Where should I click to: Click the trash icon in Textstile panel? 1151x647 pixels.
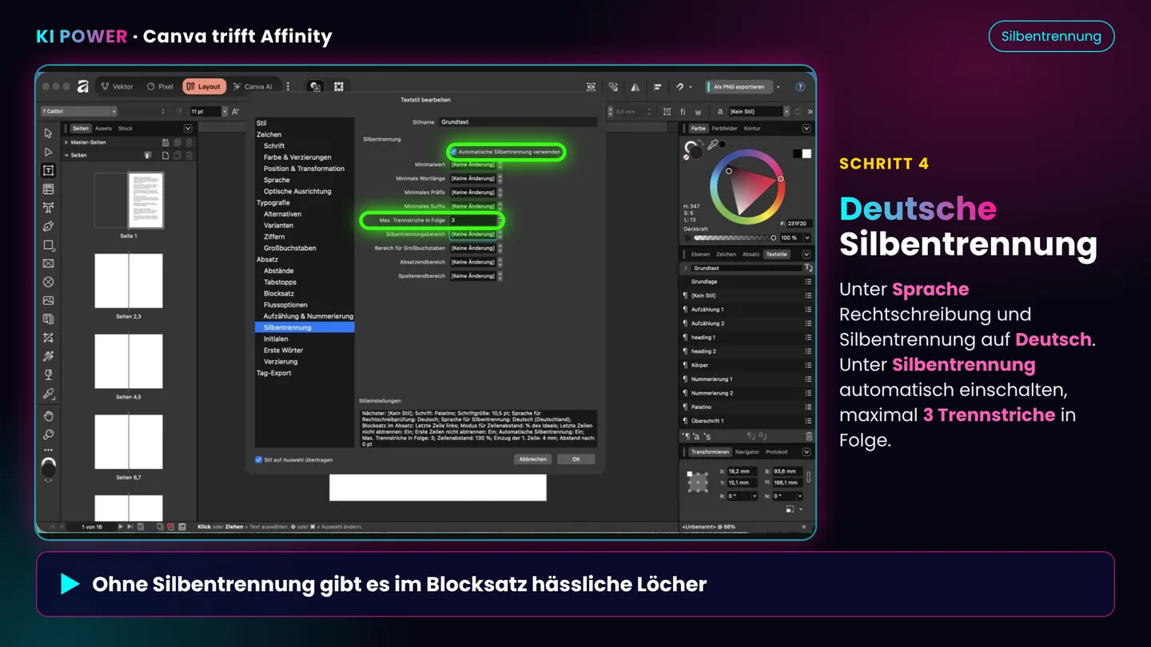point(808,436)
